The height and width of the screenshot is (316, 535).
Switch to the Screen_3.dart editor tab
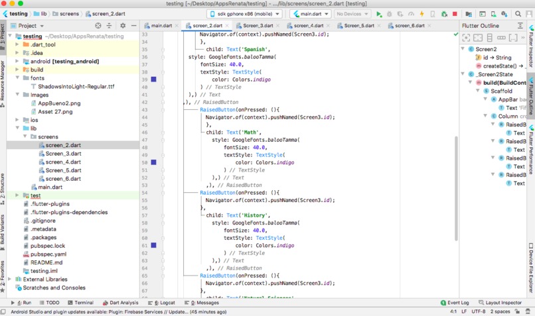click(x=258, y=26)
